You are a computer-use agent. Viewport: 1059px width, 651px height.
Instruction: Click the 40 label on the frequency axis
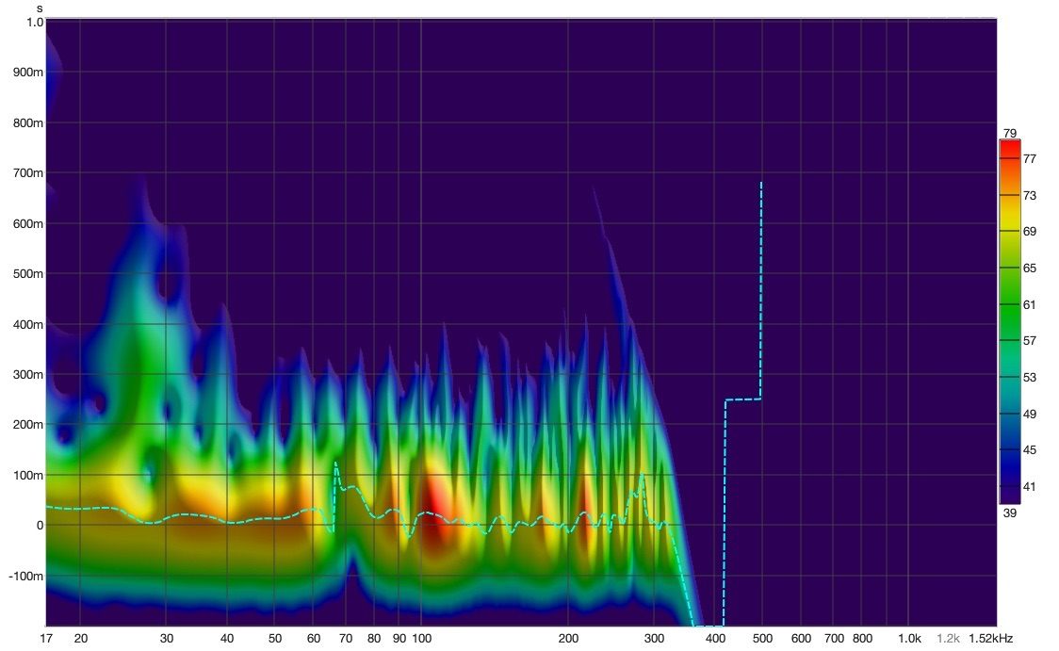(x=227, y=639)
